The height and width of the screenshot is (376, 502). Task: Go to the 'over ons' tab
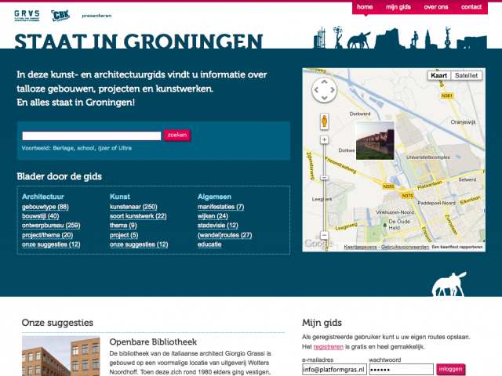[436, 7]
